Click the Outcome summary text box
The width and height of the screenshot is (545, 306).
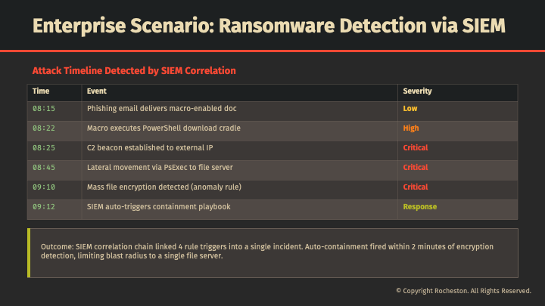[x=272, y=252]
